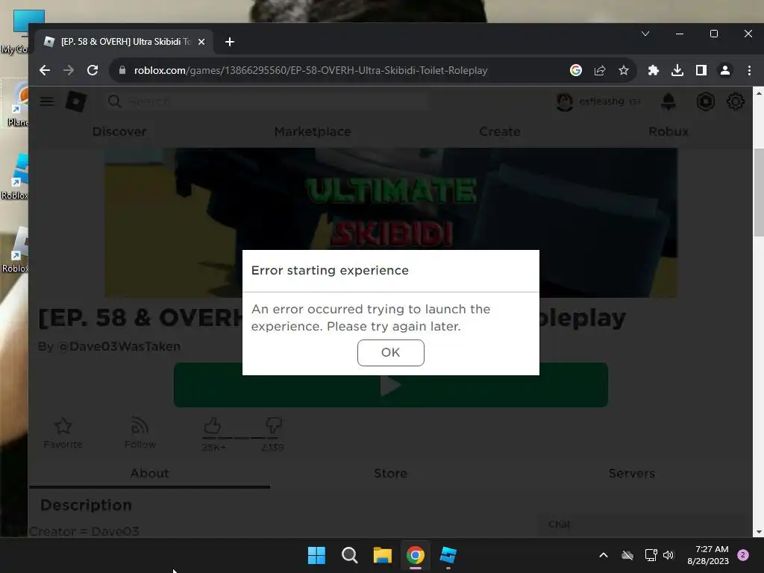Open the notification count badge
This screenshot has height=573, width=764.
pos(743,555)
